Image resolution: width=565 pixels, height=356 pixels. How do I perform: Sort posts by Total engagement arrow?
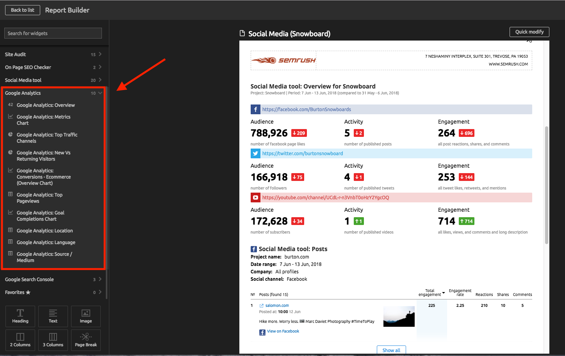[x=444, y=293]
